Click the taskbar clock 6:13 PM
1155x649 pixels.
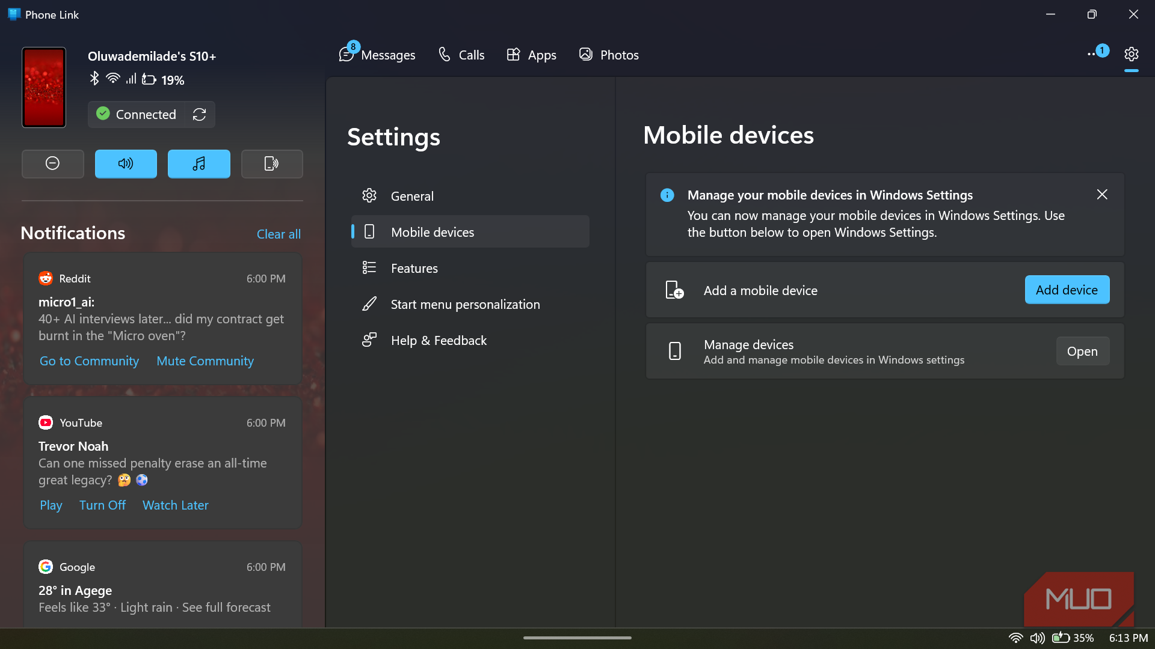pyautogui.click(x=1129, y=638)
